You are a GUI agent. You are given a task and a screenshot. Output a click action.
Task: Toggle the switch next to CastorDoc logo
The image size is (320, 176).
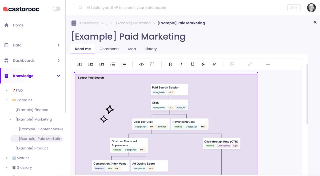pyautogui.click(x=57, y=9)
